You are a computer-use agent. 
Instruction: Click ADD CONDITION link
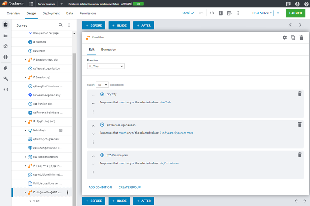coord(100,187)
